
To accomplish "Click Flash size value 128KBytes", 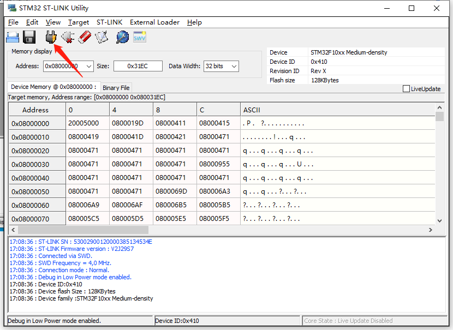I will pos(325,80).
